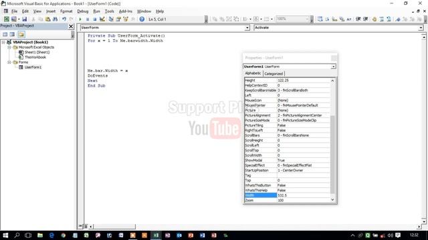Click the Paste clipboard icon in the toolbar
428x240 pixels.
tap(47, 19)
